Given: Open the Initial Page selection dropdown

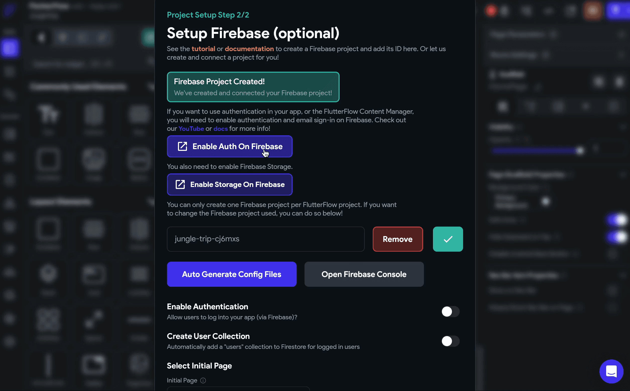Looking at the screenshot, I should [x=238, y=389].
